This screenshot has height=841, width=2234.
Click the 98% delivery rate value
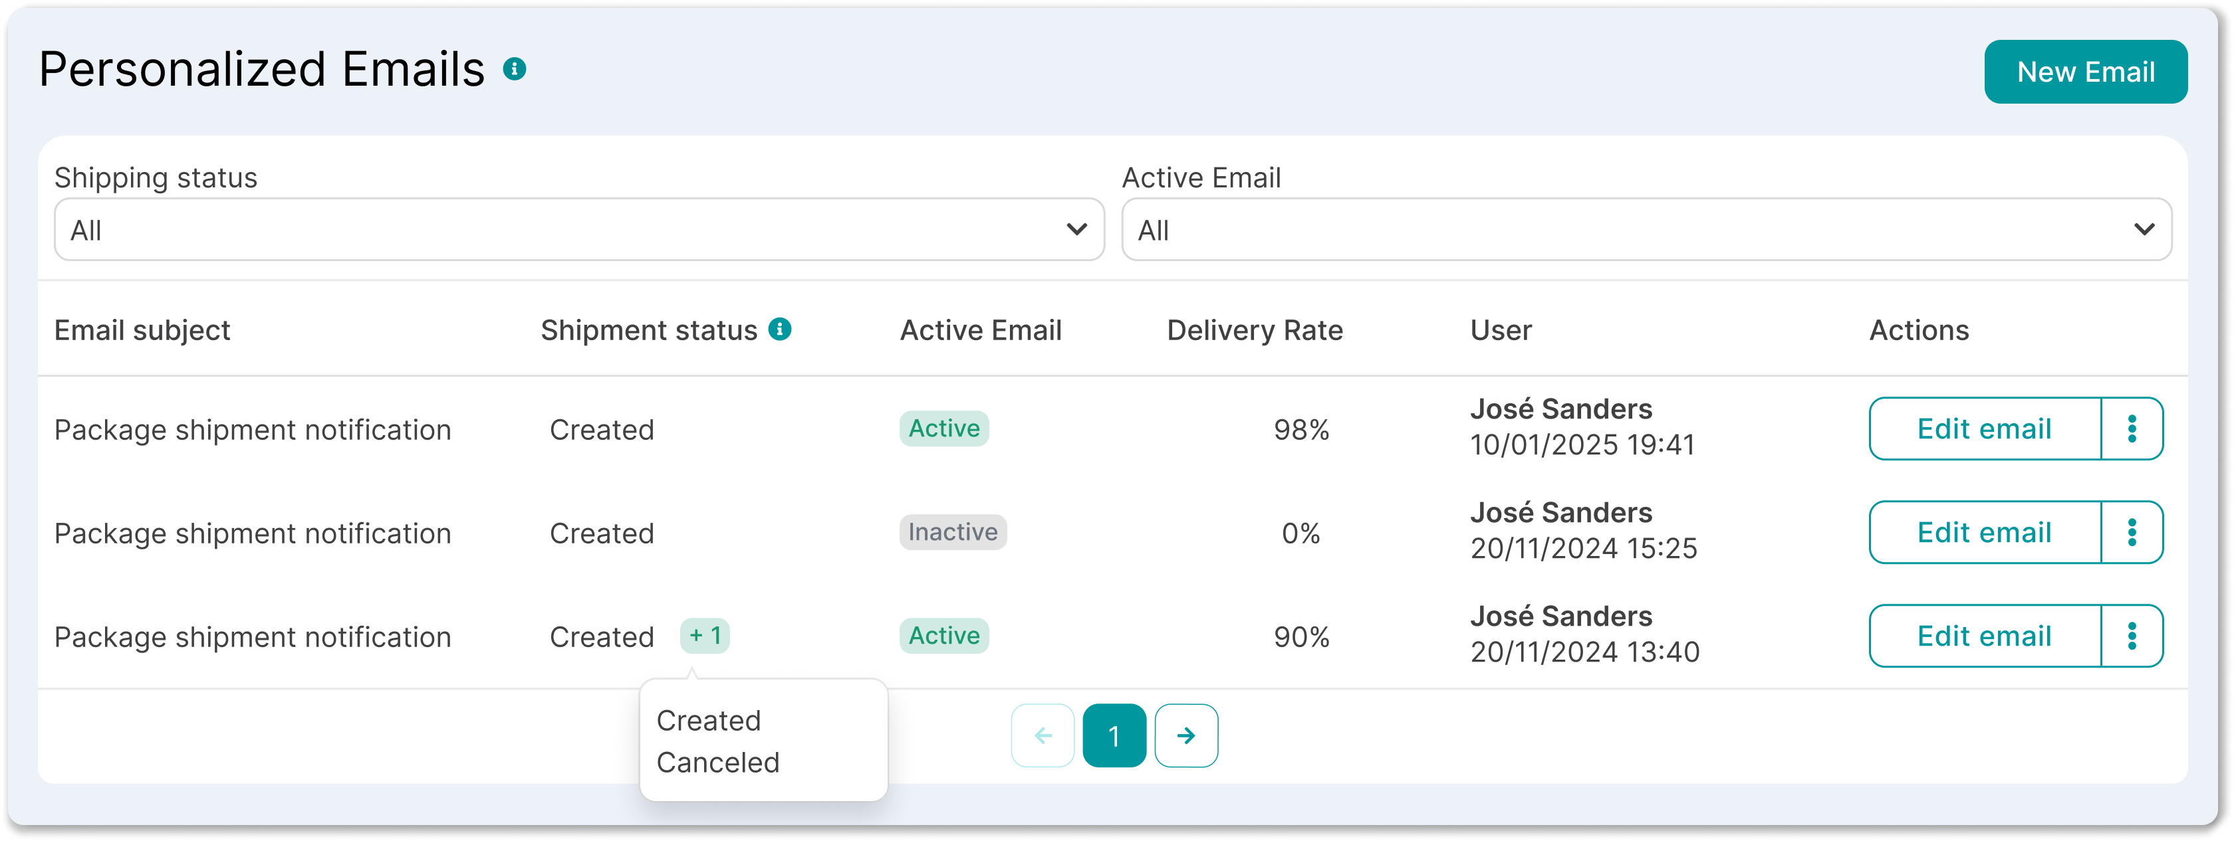click(1301, 430)
